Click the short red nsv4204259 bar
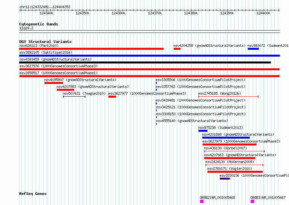 click(177, 49)
